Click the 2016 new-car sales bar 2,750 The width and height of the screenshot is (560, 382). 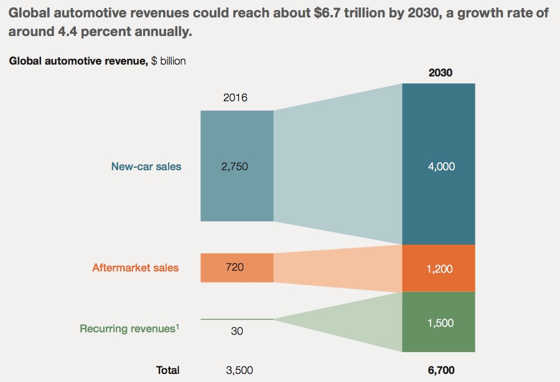pos(237,166)
